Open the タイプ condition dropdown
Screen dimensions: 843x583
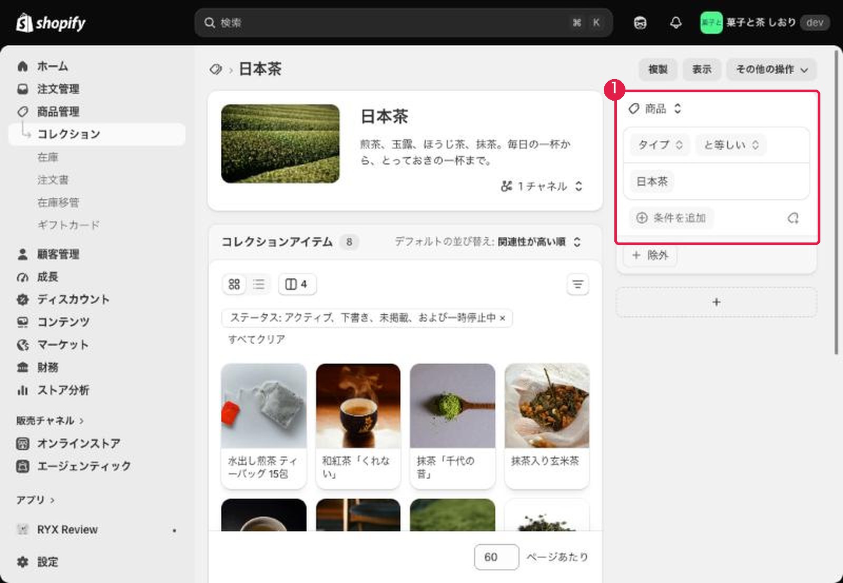click(660, 145)
